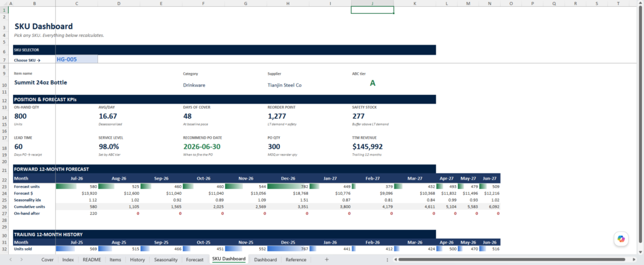Select row 32 header
Screen dimensions: 644x265
6,249
